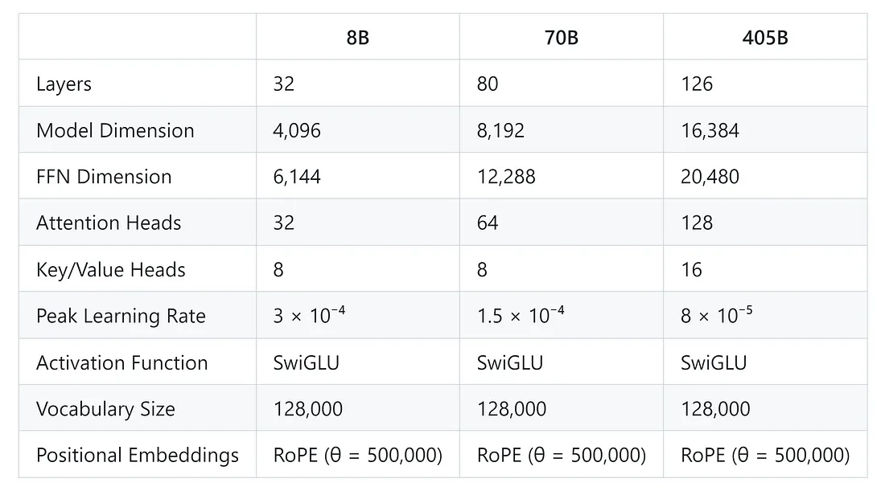The image size is (885, 491).
Task: Click the 1.5 × 10⁻⁴ learning rate cell
Action: click(521, 316)
